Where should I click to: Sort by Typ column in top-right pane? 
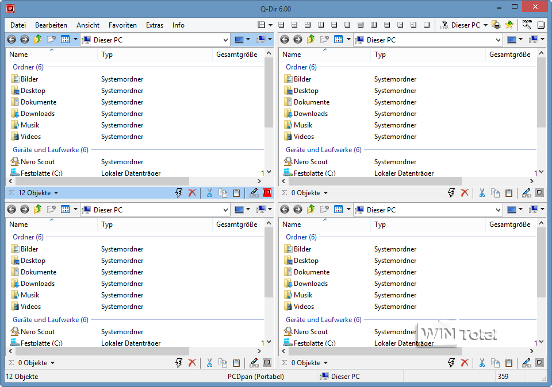coord(428,55)
